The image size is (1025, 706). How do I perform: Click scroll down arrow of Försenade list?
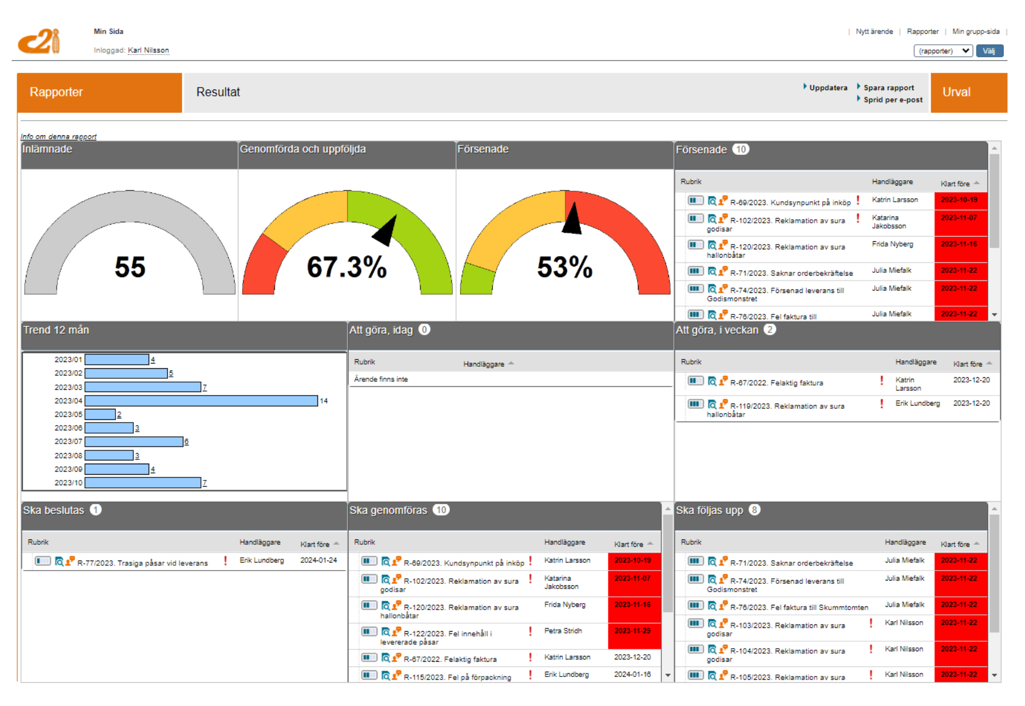pyautogui.click(x=994, y=315)
